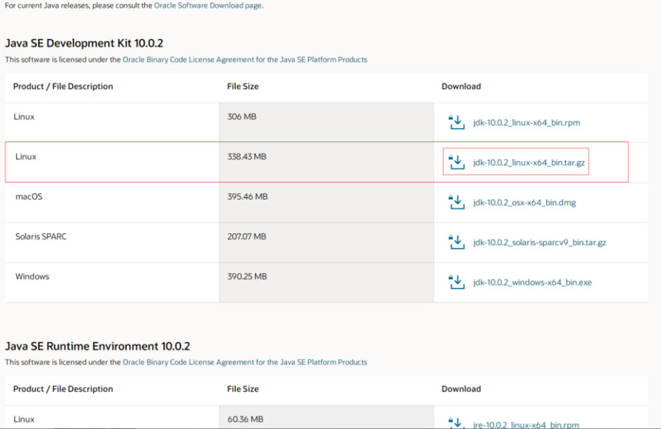Click download icon beside jre-10.0.2_linux-x64_bin.rpm
Viewport: 661px width, 429px height.
tap(456, 423)
